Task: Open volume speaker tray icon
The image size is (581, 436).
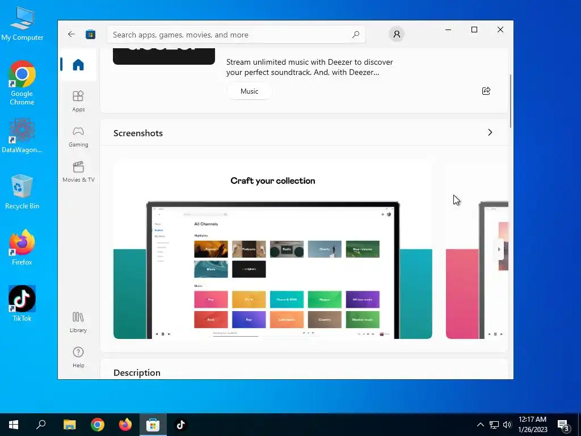Action: coord(507,425)
